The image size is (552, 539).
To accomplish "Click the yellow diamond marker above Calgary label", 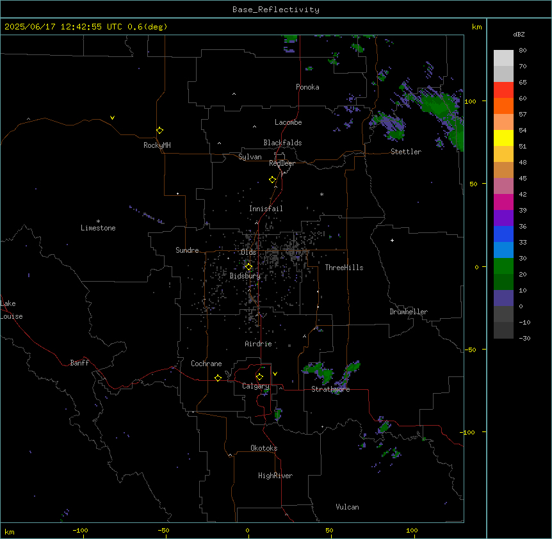I will [259, 377].
